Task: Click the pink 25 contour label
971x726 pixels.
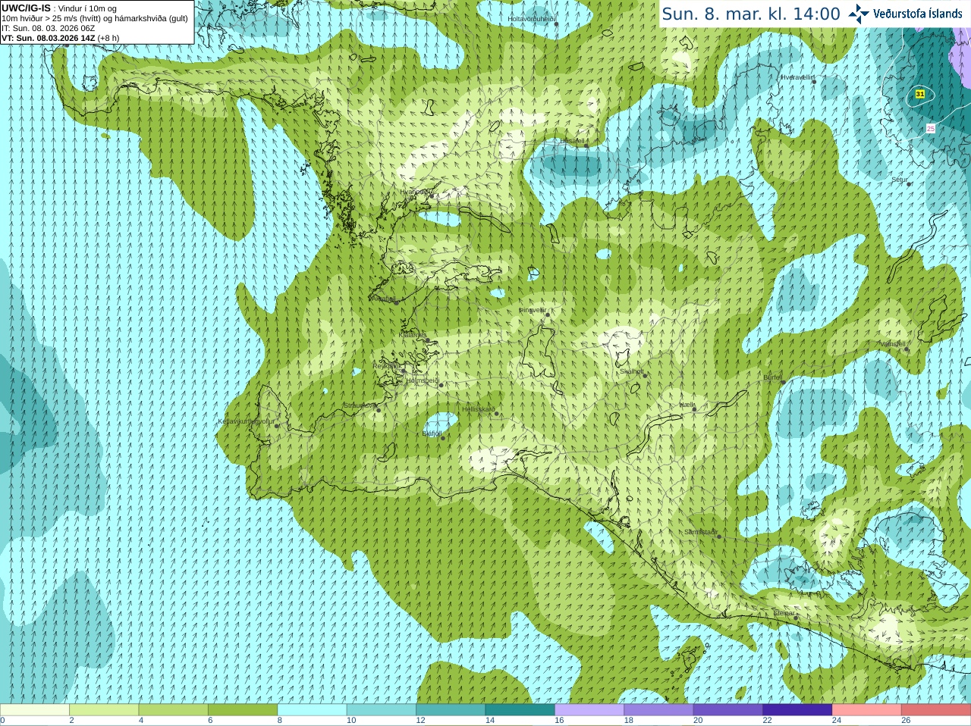Action: (931, 129)
